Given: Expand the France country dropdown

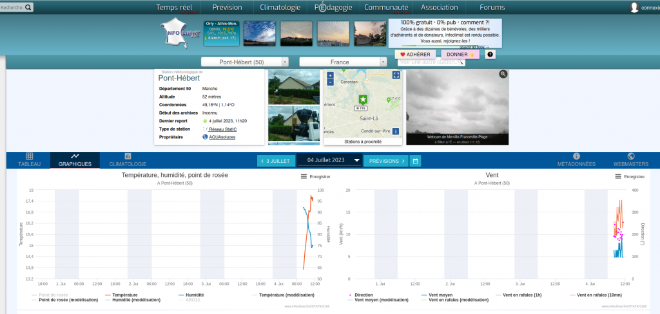Looking at the screenshot, I should (x=343, y=62).
